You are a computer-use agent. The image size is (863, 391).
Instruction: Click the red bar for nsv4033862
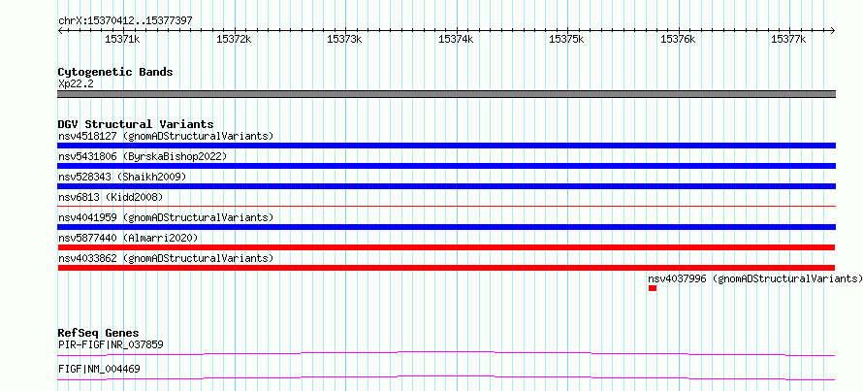pyautogui.click(x=446, y=268)
